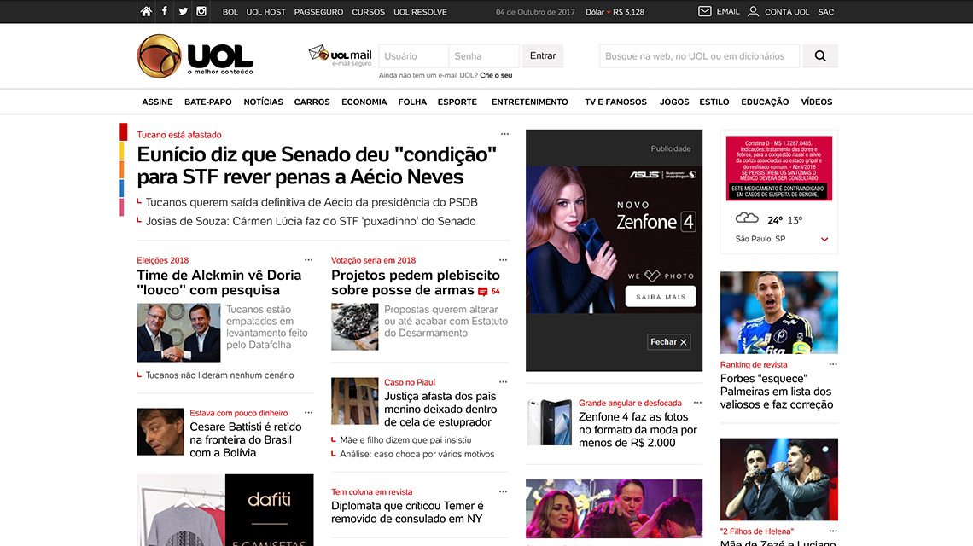The image size is (973, 546).
Task: Click the home icon in top bar
Action: click(x=146, y=11)
